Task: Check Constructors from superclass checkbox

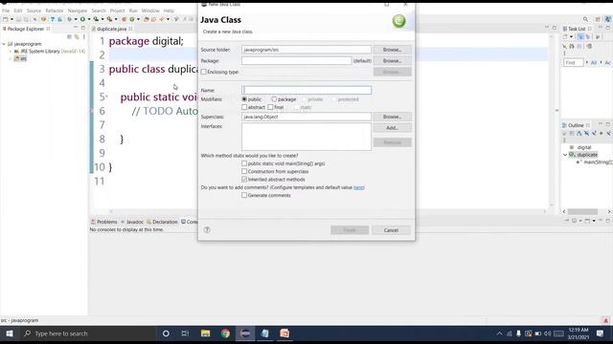Action: [x=244, y=171]
